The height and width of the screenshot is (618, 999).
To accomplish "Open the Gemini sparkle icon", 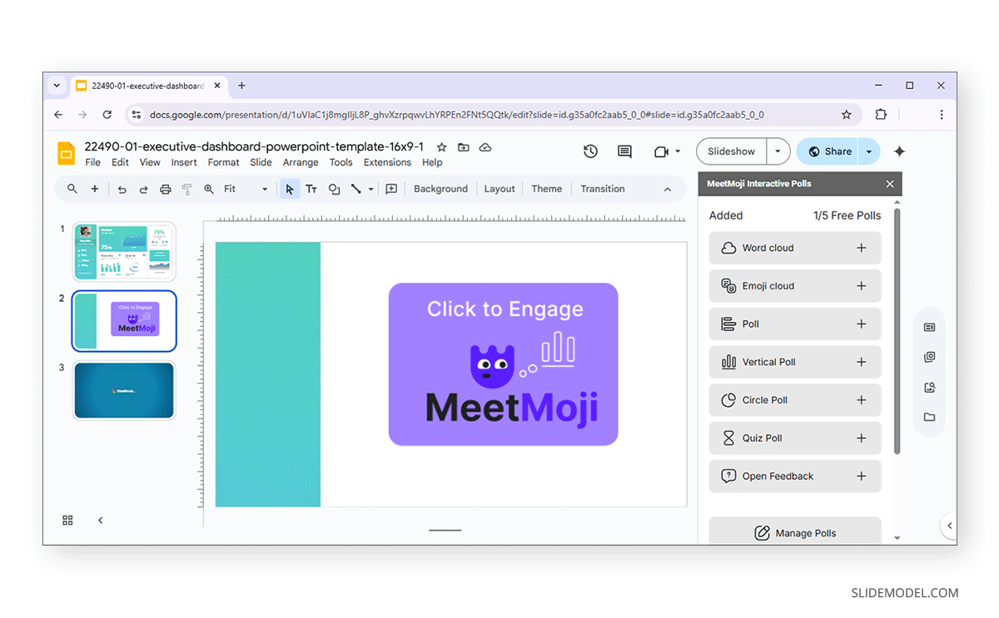I will click(899, 151).
